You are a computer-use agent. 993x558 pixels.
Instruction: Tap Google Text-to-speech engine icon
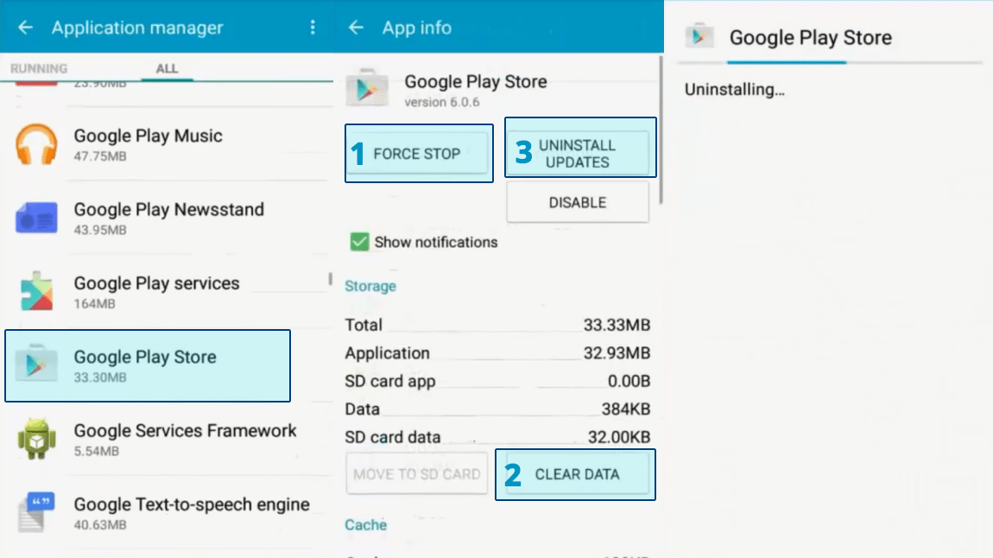[36, 511]
